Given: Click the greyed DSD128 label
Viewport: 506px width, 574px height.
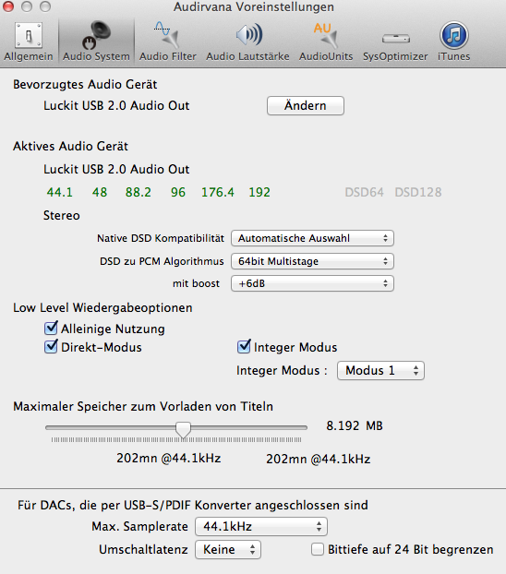Looking at the screenshot, I should point(418,192).
